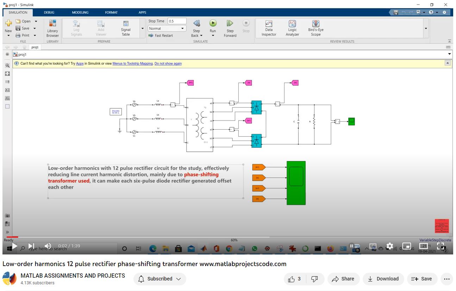456x291 pixels.
Task: Open the Library Browser
Action: pyautogui.click(x=52, y=28)
